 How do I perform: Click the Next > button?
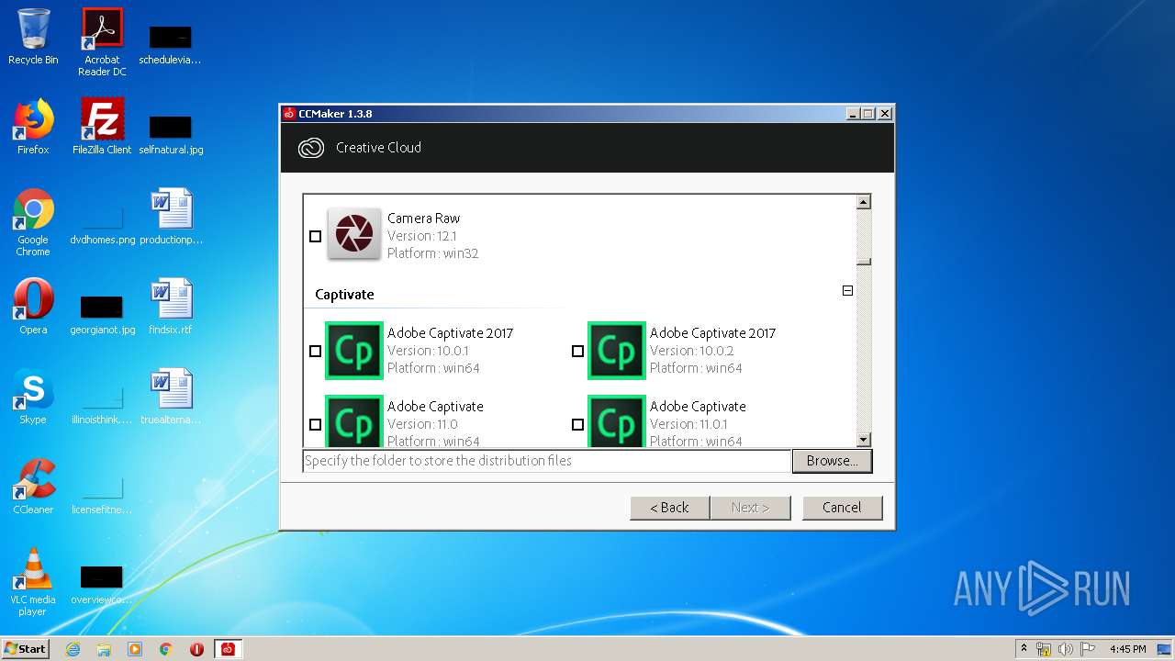tap(750, 508)
